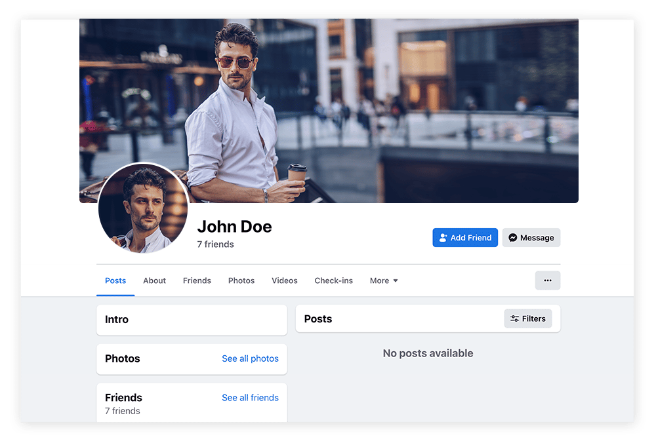Click the Messenger icon in Message button

(x=512, y=238)
